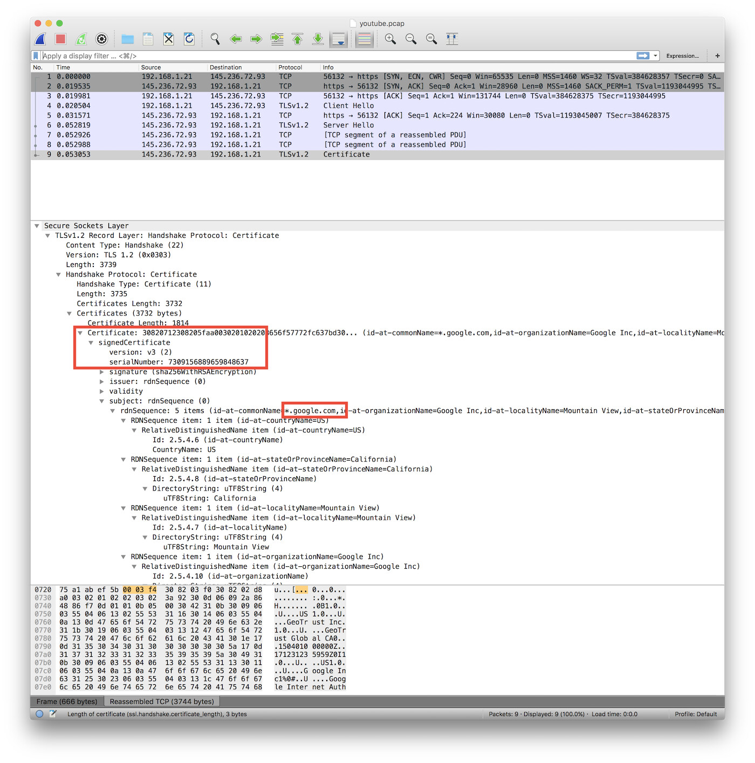This screenshot has height=763, width=755.
Task: Restart the current capture with green fin
Action: pos(81,39)
